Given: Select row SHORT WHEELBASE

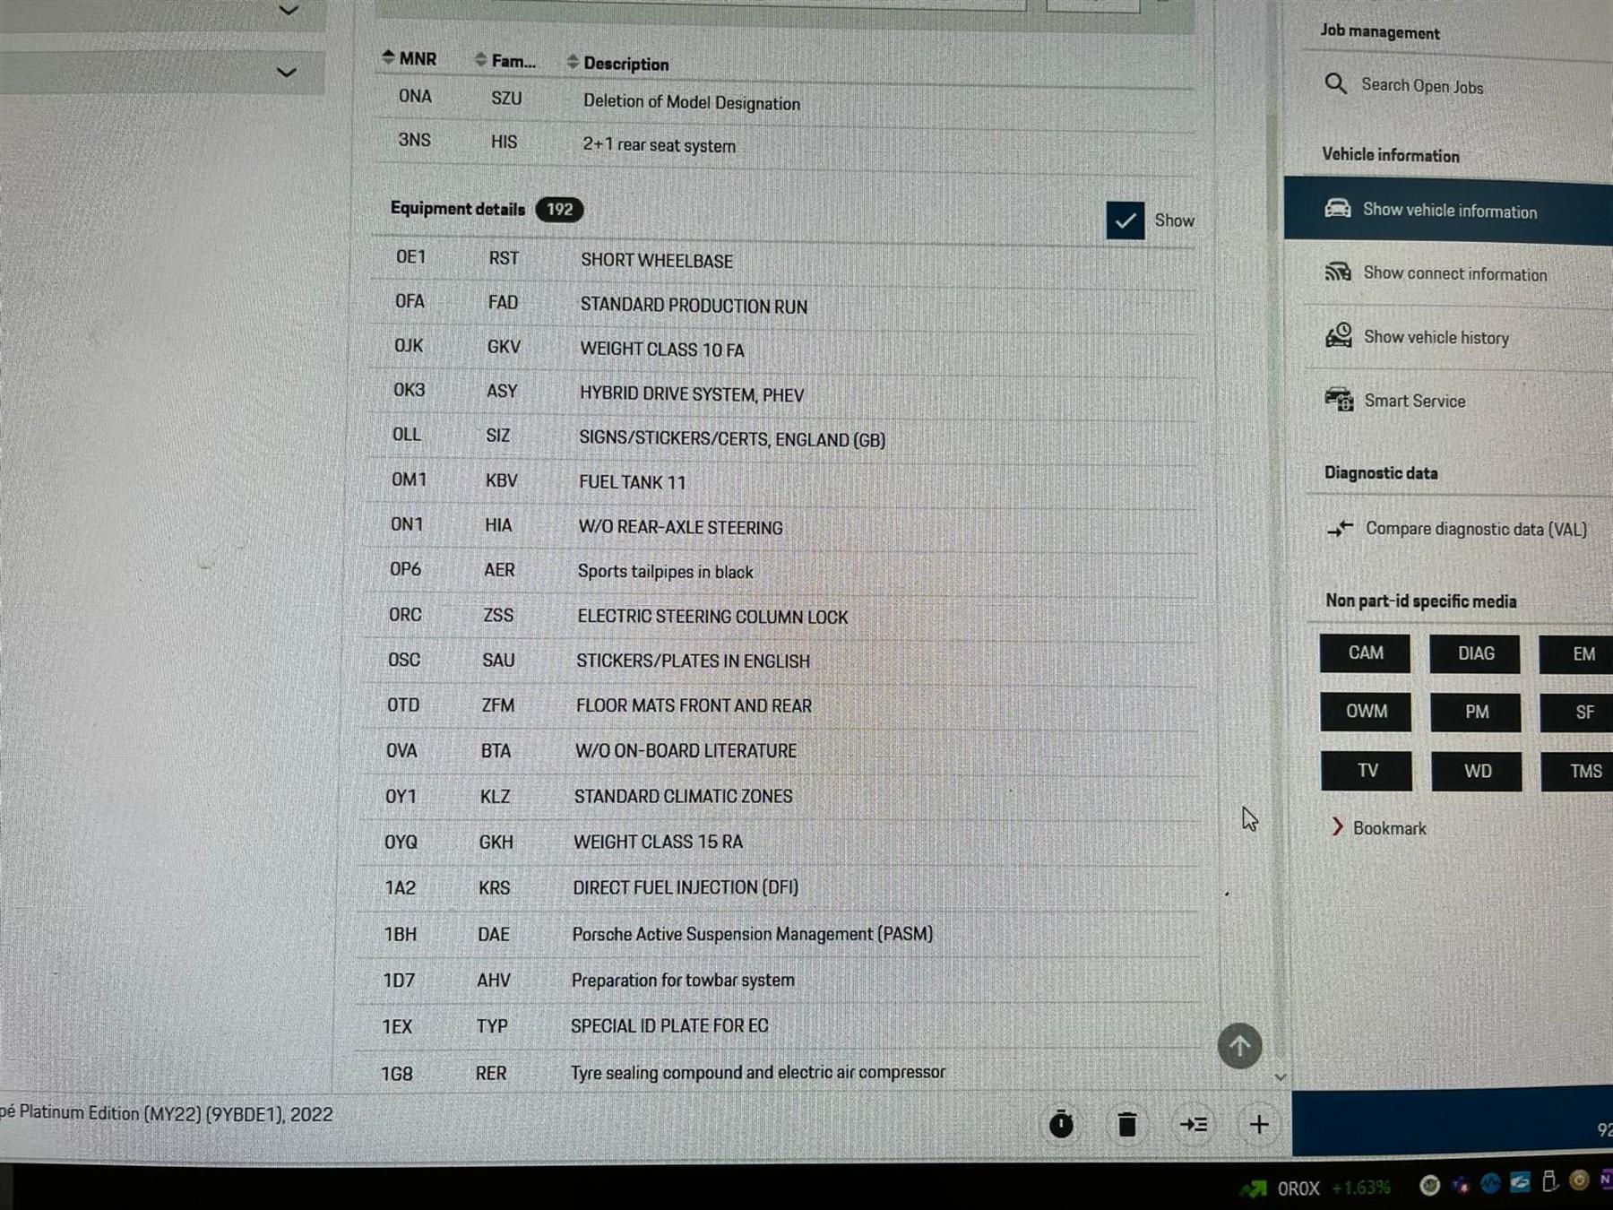Looking at the screenshot, I should (781, 259).
